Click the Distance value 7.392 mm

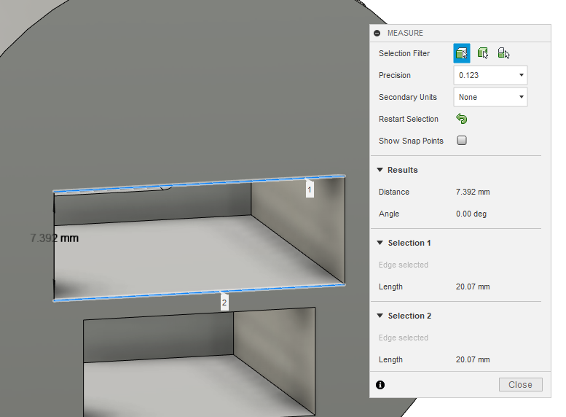(x=473, y=192)
